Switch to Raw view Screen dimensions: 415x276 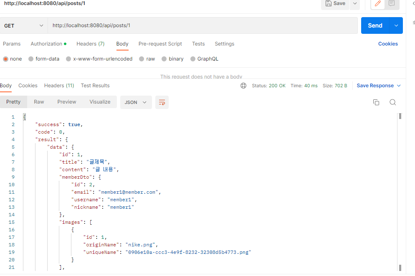click(39, 102)
